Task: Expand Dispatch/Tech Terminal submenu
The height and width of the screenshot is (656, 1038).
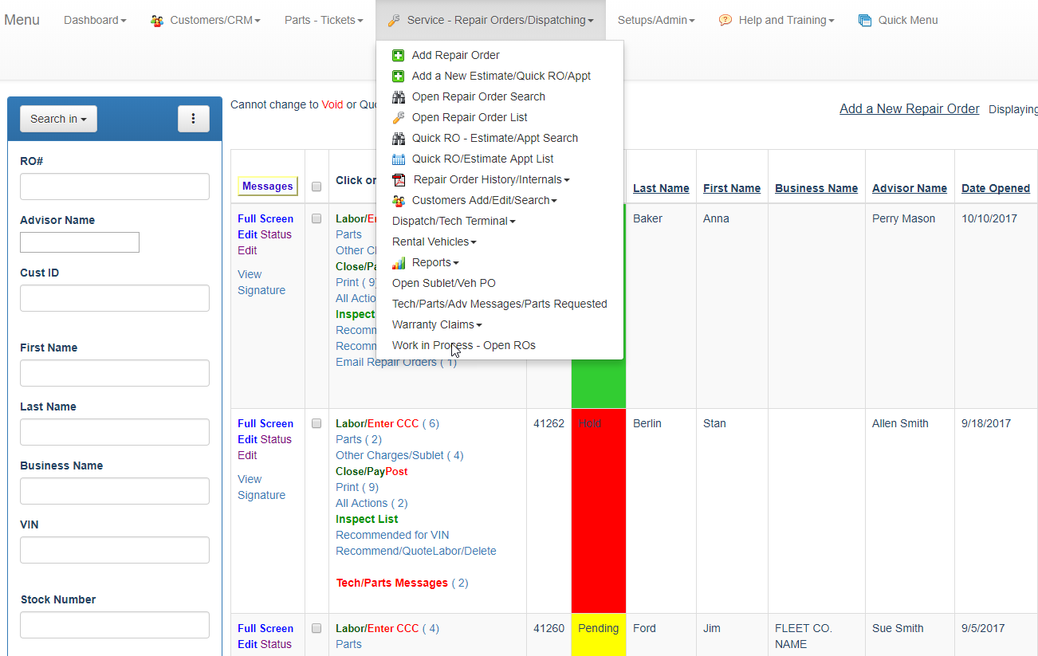Action: pos(454,221)
